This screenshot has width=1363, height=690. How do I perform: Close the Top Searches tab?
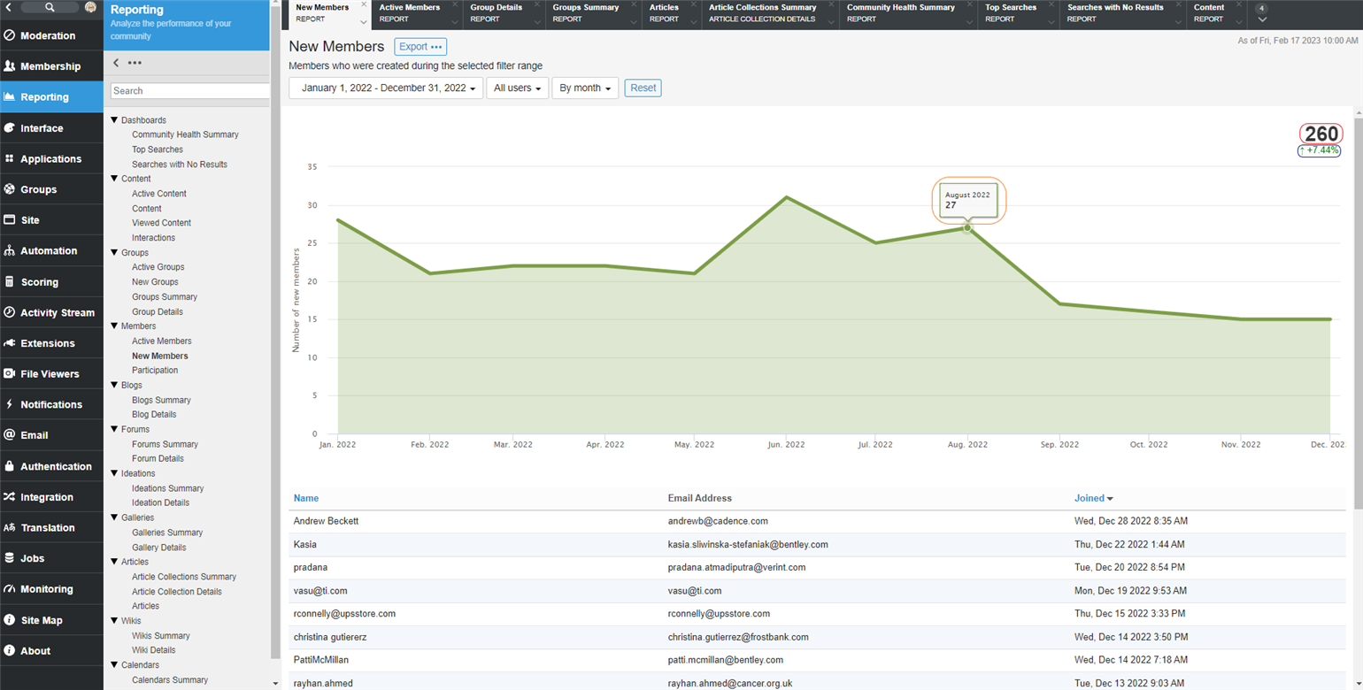point(1052,4)
